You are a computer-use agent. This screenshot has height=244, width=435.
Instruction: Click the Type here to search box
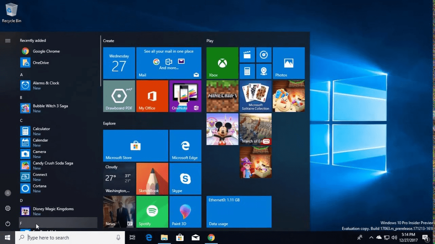pos(70,237)
